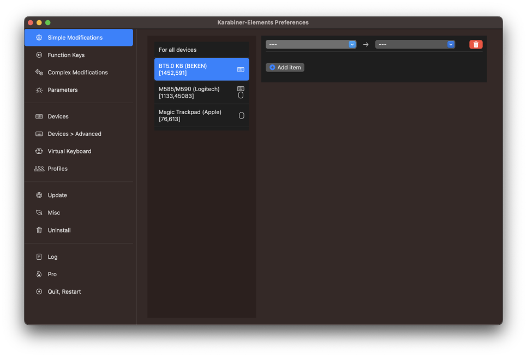Select Magic Trackpad (Apple) device
This screenshot has height=357, width=527.
[202, 116]
